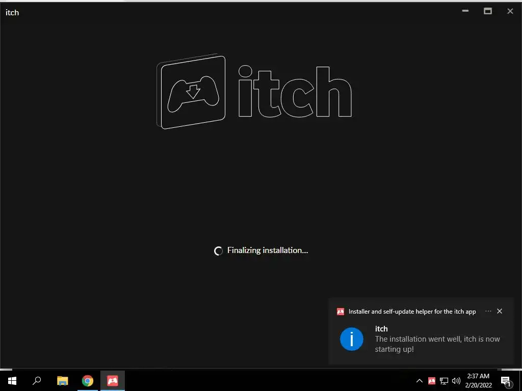The image size is (522, 391).
Task: Click the small itch icon in the notification header
Action: (x=340, y=312)
